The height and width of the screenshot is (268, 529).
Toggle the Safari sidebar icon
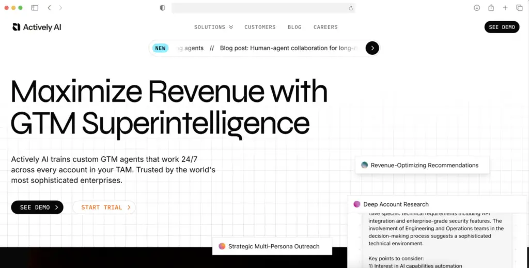[35, 8]
